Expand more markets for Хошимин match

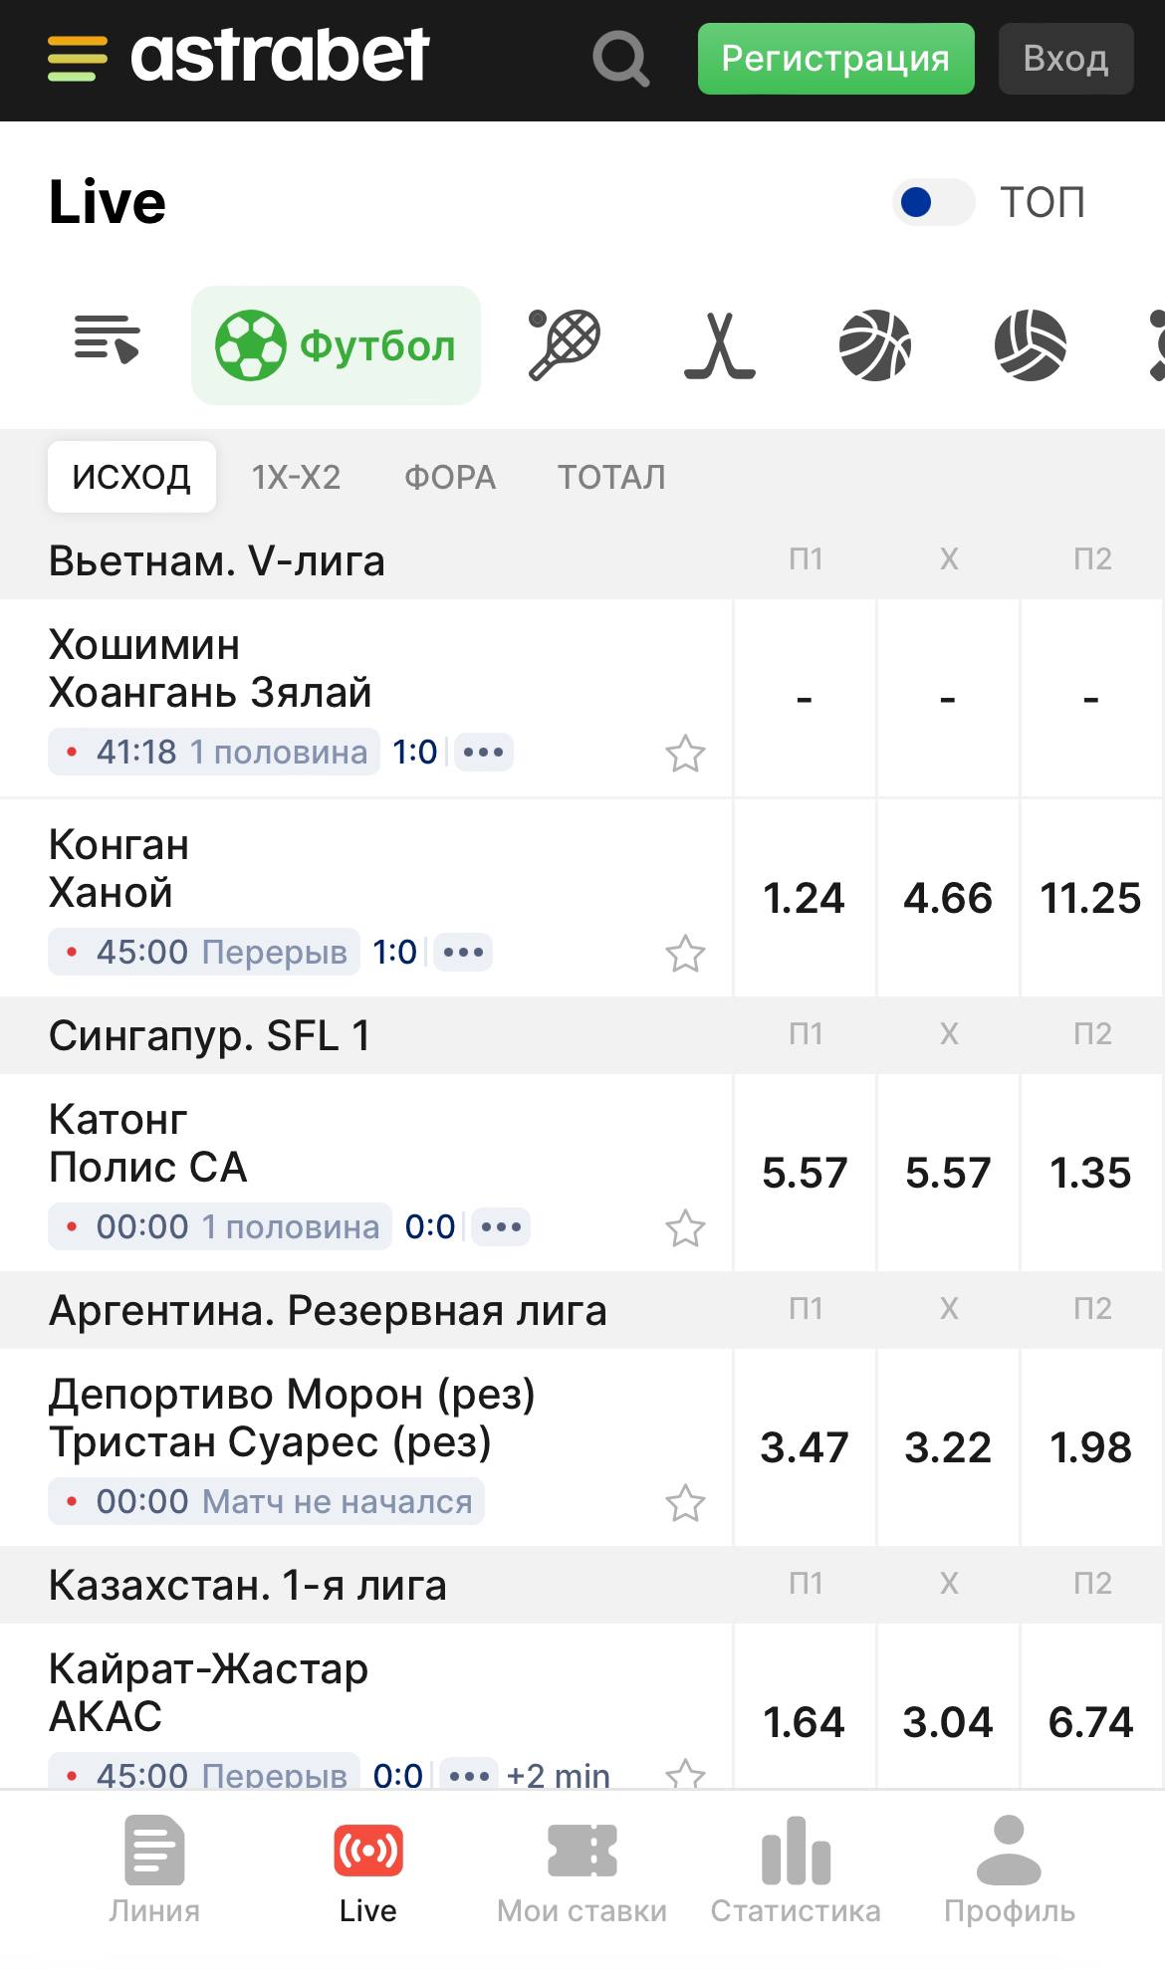pyautogui.click(x=484, y=753)
